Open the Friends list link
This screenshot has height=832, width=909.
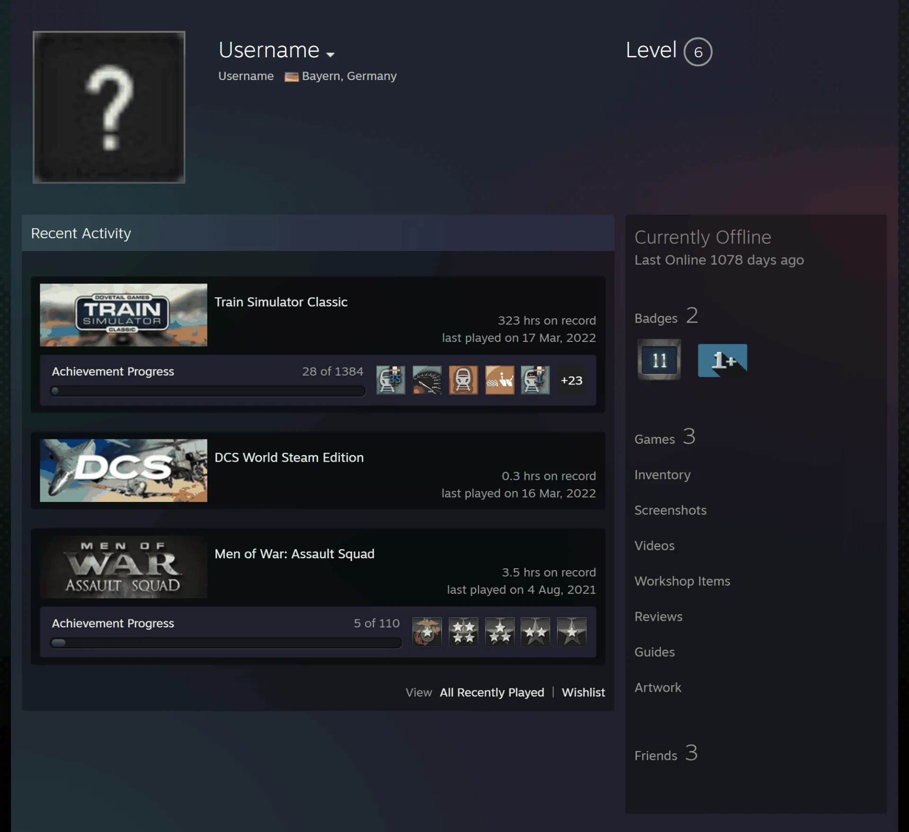[x=666, y=753]
